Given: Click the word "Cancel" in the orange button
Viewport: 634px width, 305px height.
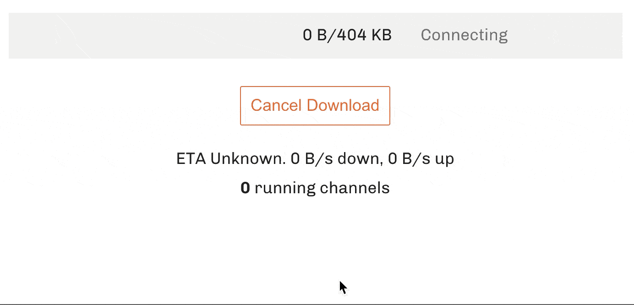Looking at the screenshot, I should pyautogui.click(x=276, y=105).
